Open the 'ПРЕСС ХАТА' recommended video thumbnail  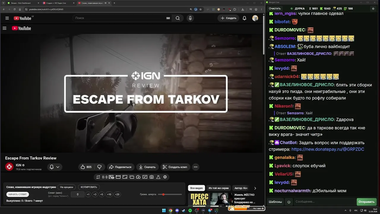(199, 199)
